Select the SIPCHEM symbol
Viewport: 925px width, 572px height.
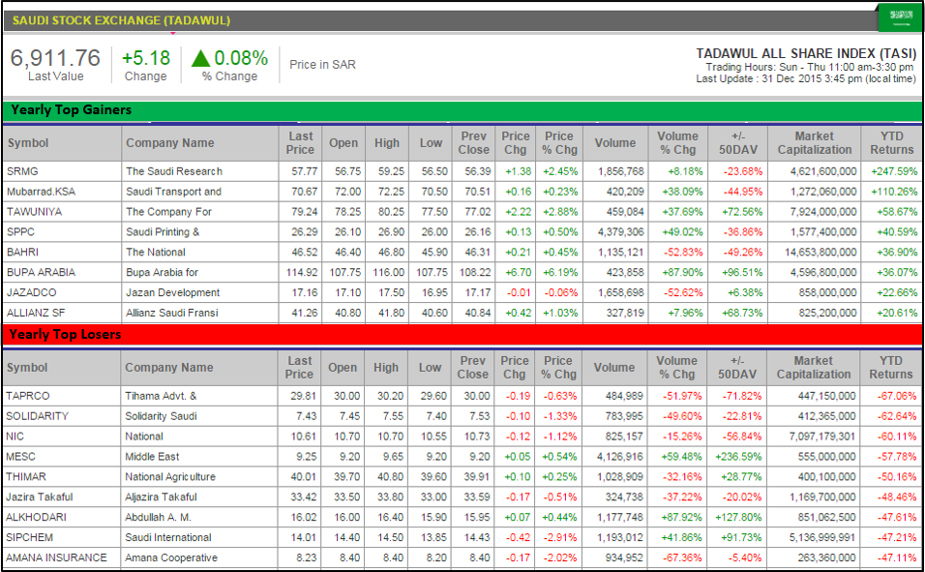tap(29, 538)
